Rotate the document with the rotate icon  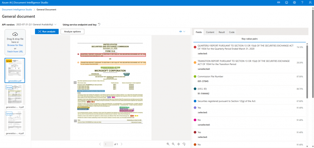click(x=184, y=144)
